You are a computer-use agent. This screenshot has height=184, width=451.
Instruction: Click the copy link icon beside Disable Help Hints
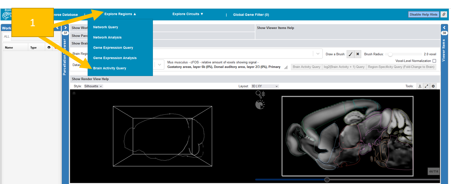444,14
